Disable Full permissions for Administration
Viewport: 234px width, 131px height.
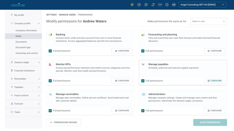click(x=143, y=110)
